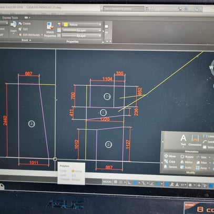Toggle object snap tracking in status bar
The width and height of the screenshot is (214, 214).
[152, 184]
